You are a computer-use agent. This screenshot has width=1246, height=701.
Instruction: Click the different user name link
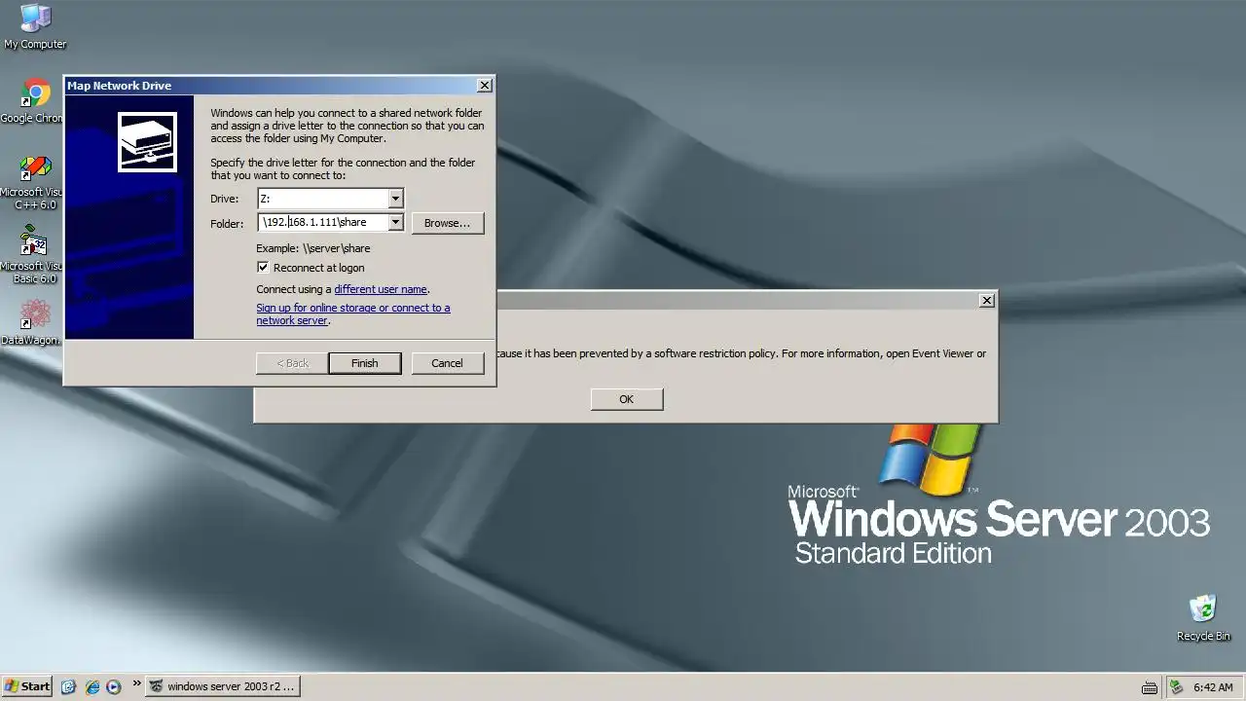(x=381, y=289)
